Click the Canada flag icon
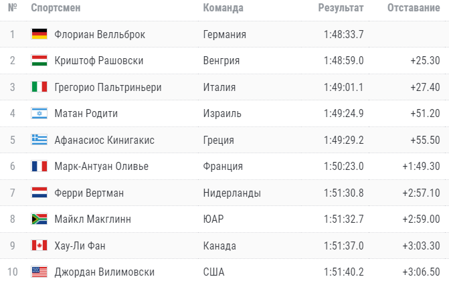Viewport: 449px width, 285px height. pos(39,246)
